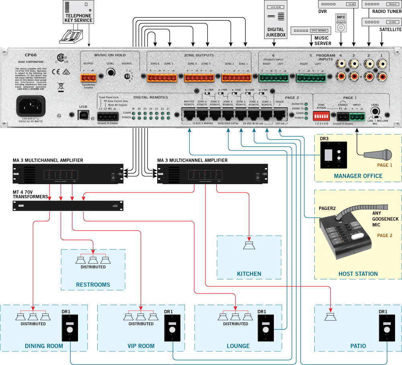Click the Page 2 Audio RX LED
This screenshot has width=402, height=365.
[x=306, y=105]
